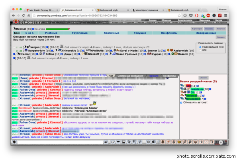Click the browser reload icon

coord(24,16)
